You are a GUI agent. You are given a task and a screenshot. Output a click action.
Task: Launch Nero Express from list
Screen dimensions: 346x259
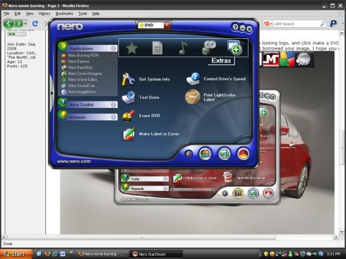coord(76,62)
